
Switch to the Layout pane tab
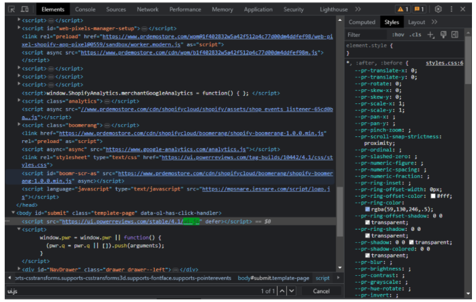[416, 22]
